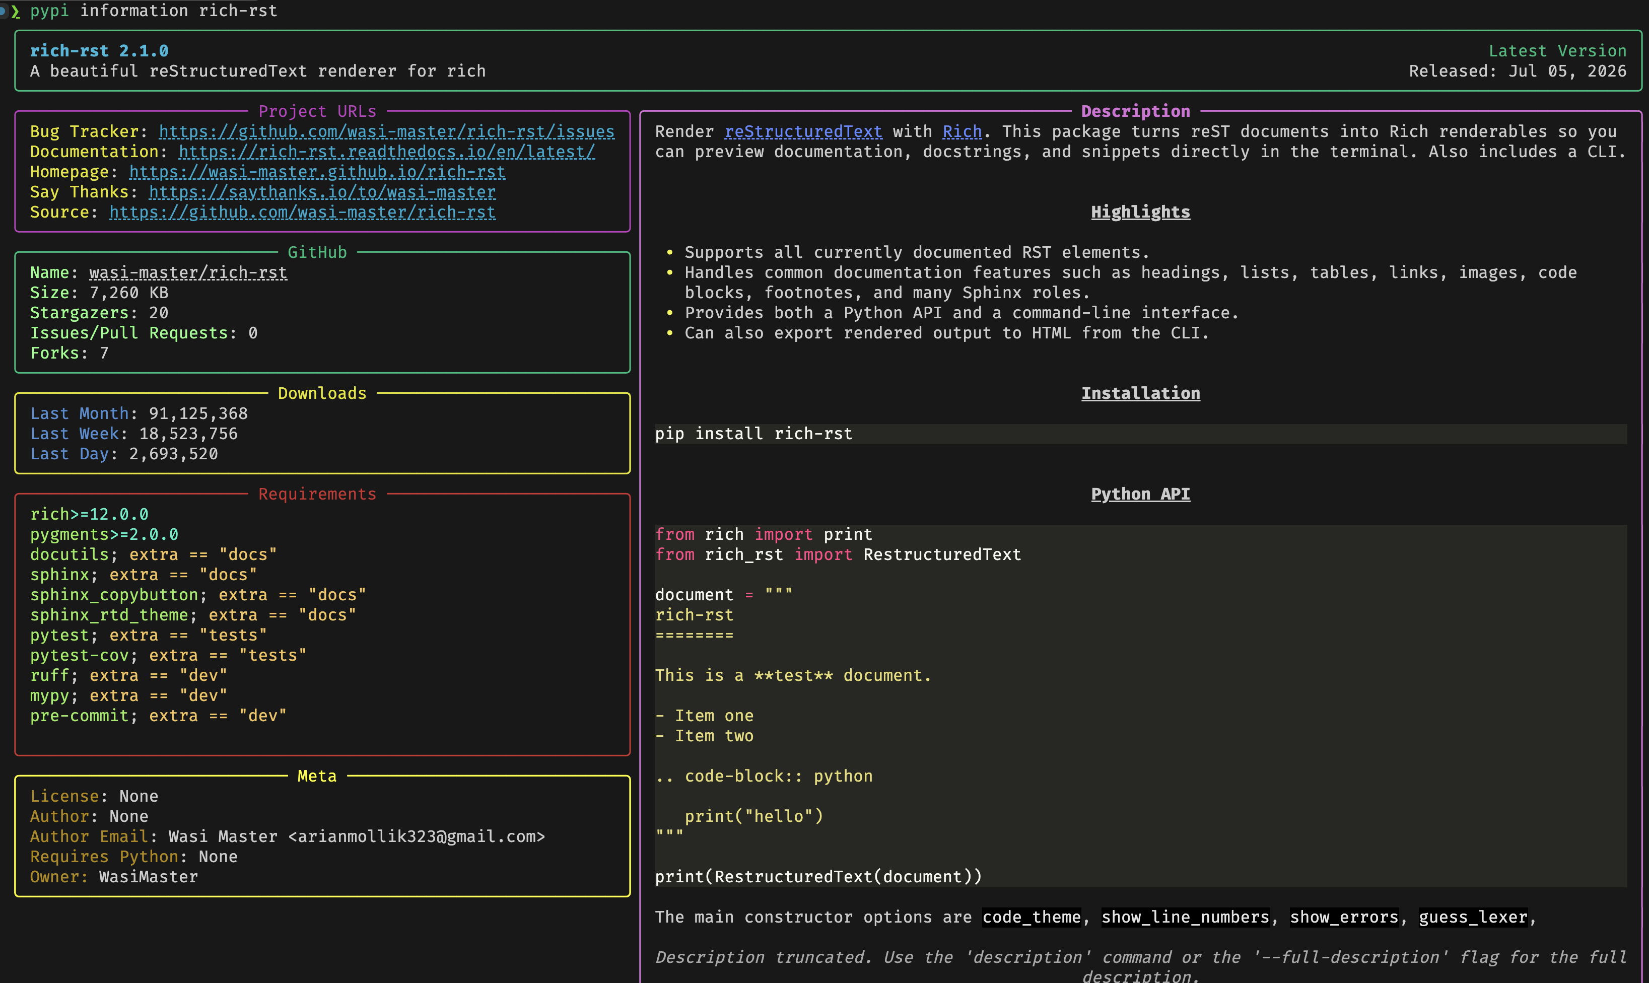Viewport: 1649px width, 983px height.
Task: Click the 'pre-commit' requirement line
Action: click(159, 716)
